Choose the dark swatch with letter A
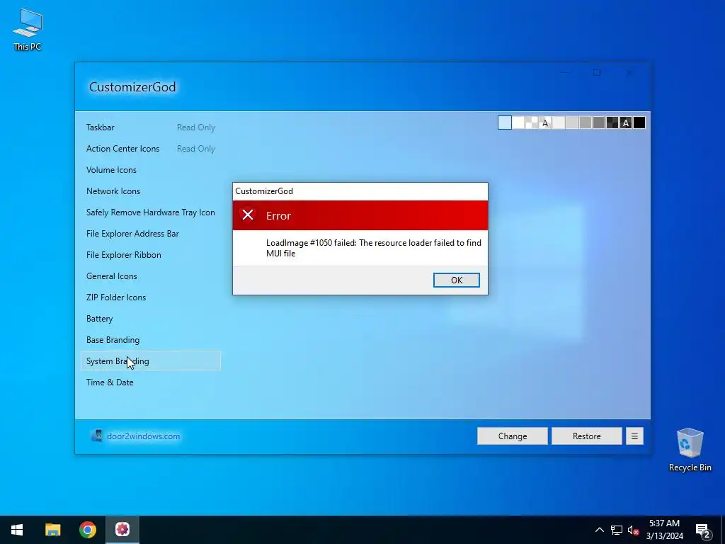 click(626, 123)
